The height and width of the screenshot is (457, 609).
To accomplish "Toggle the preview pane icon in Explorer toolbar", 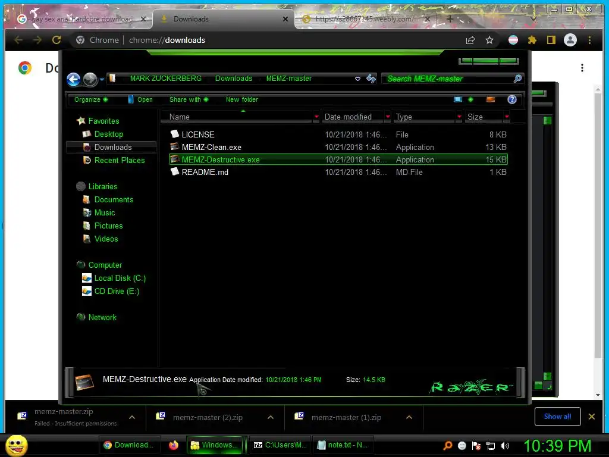I will [491, 99].
